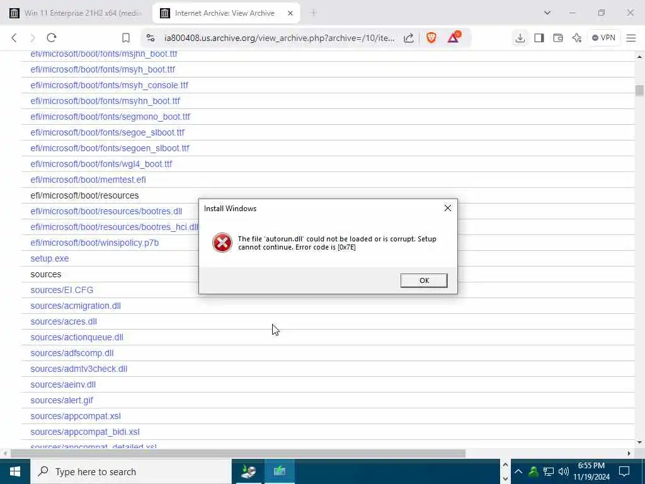
Task: Open the sources/adfscomp.dll link
Action: coord(72,353)
